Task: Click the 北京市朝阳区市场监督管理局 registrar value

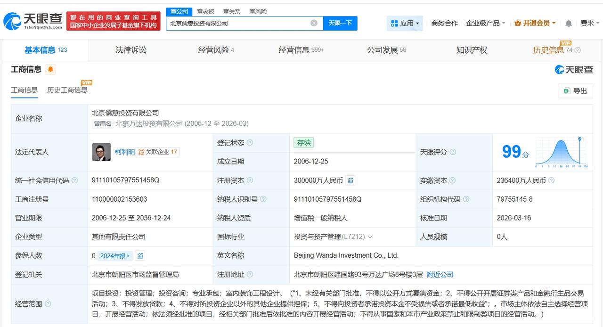Action: click(x=136, y=275)
